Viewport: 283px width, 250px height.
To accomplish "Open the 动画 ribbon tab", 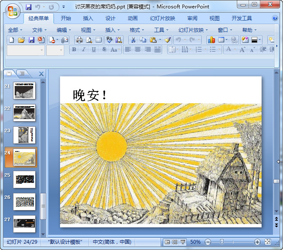I will click(x=133, y=18).
